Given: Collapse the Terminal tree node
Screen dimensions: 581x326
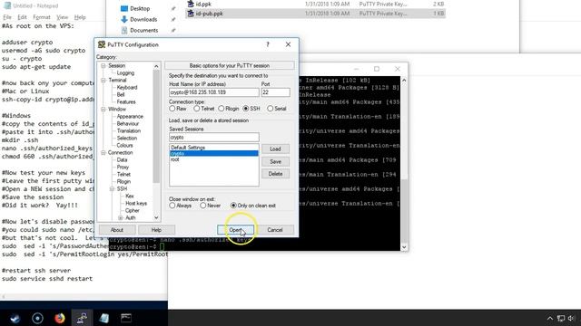Looking at the screenshot, I should pyautogui.click(x=103, y=81).
